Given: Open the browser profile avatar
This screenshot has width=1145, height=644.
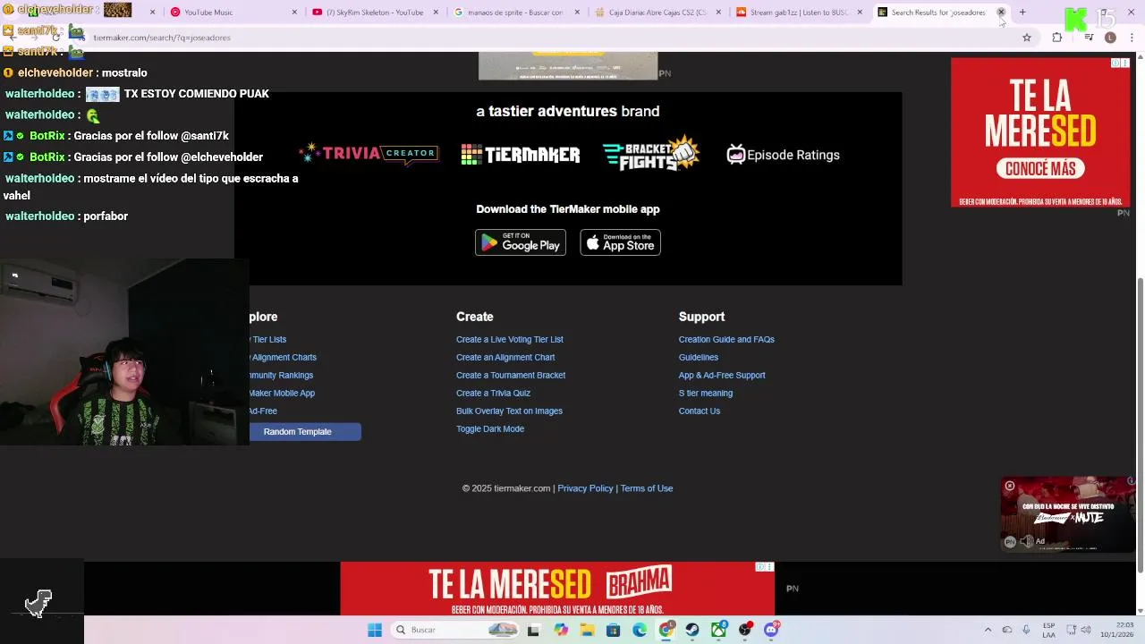Looking at the screenshot, I should click(x=1110, y=38).
